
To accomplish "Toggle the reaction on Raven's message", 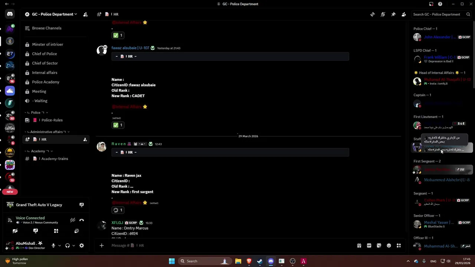I will coord(118,210).
